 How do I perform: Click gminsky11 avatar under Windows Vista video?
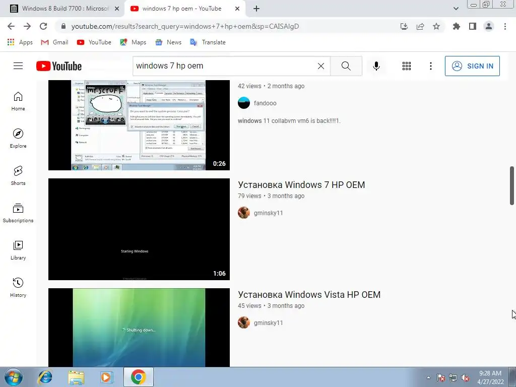[244, 322]
